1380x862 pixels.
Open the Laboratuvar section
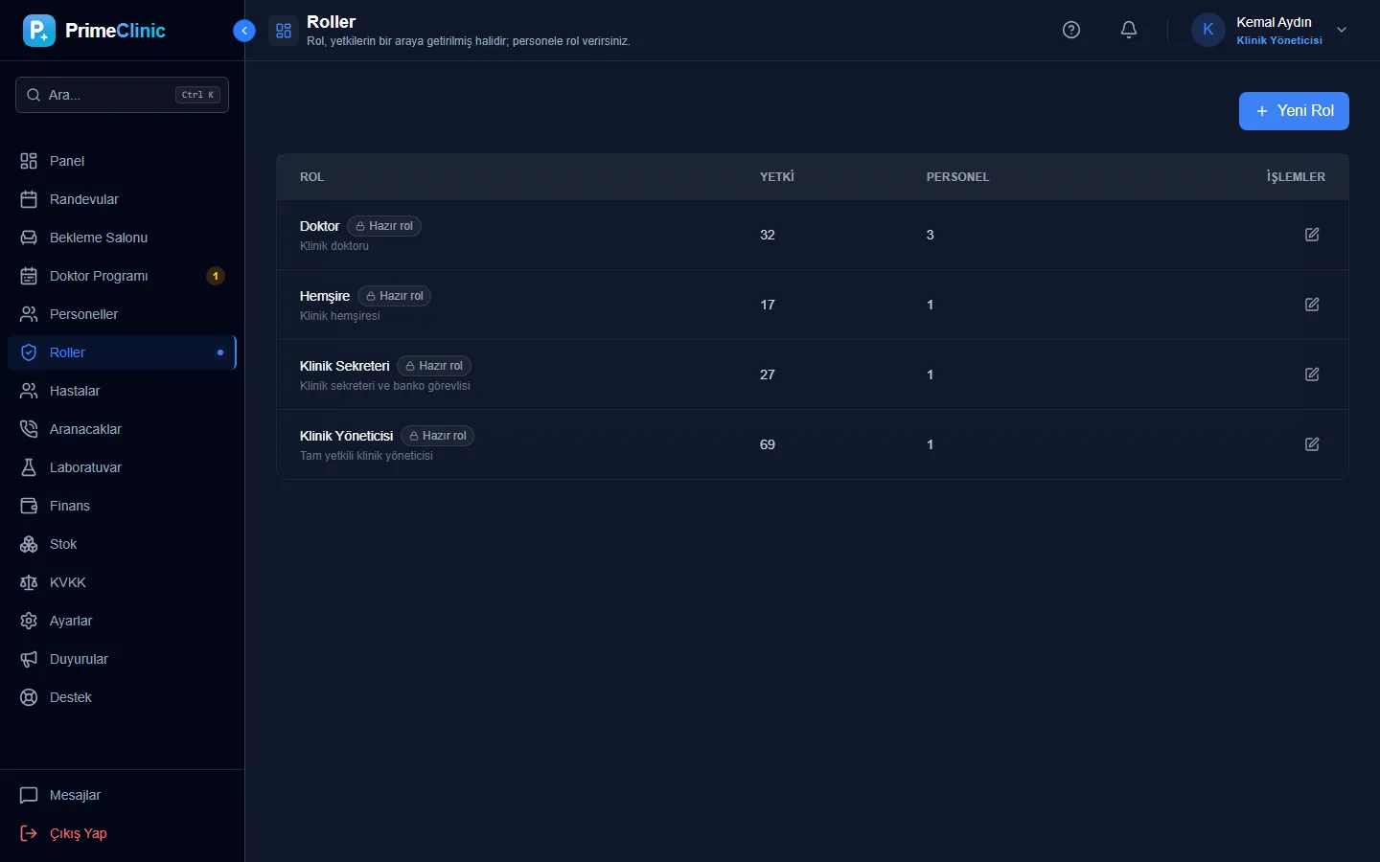click(x=122, y=467)
